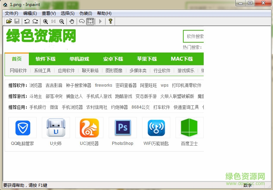
Task: Reset zoom to 1:1
Action: pos(53,21)
